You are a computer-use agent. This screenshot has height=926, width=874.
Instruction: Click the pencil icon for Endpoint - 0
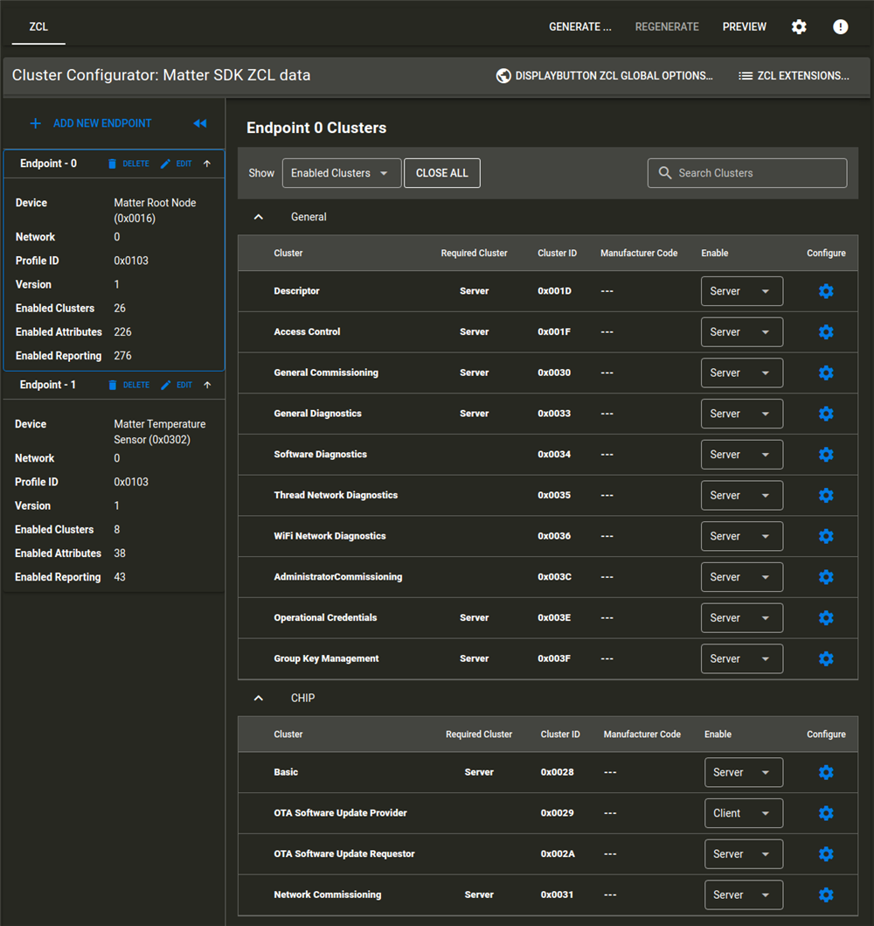[x=165, y=164]
